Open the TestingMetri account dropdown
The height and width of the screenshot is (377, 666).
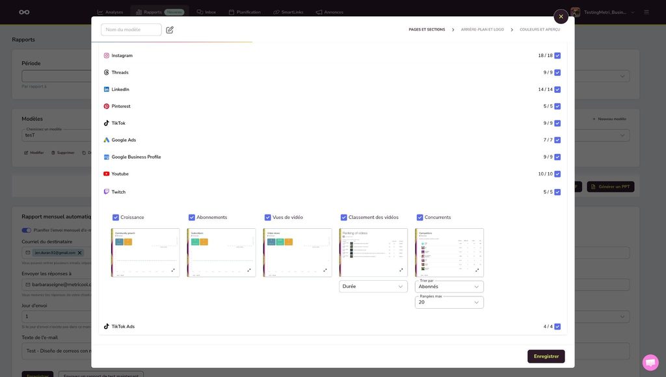[x=608, y=12]
